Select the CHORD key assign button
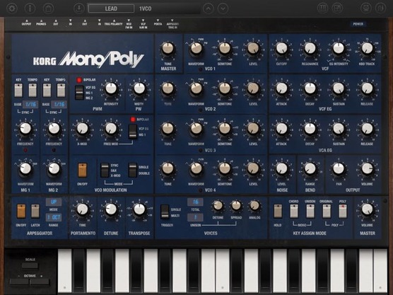 pyautogui.click(x=294, y=212)
